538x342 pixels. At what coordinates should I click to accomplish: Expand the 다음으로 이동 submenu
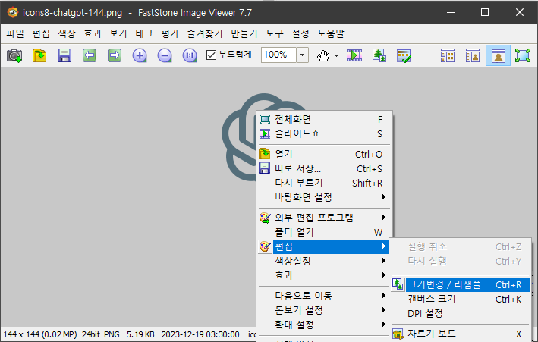click(x=323, y=296)
